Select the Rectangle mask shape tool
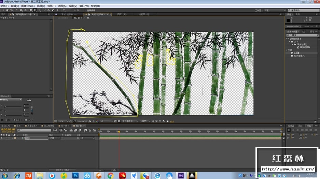The width and height of the screenshot is (320, 179). point(31,10)
